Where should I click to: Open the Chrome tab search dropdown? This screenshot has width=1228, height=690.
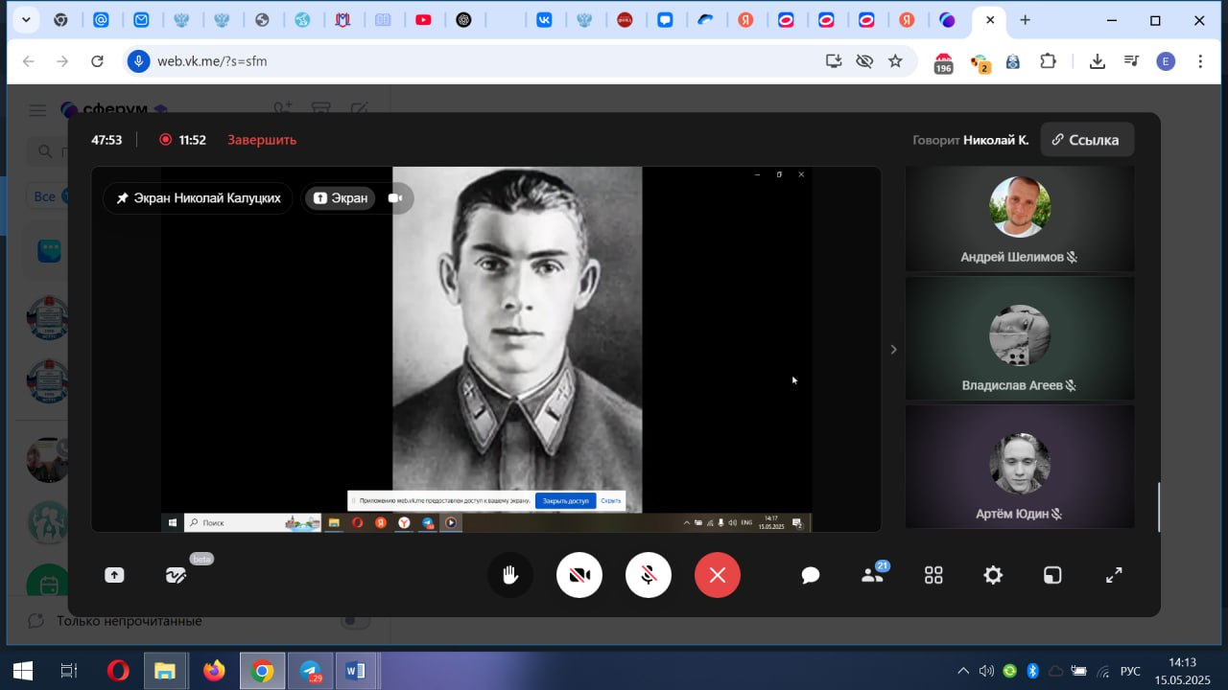click(x=26, y=20)
